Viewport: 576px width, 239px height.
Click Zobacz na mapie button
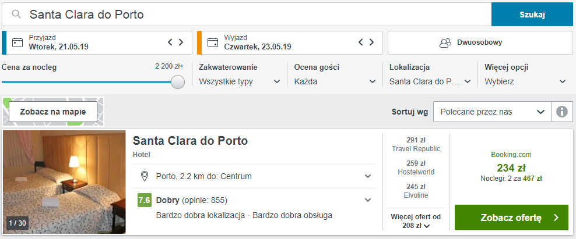point(53,112)
